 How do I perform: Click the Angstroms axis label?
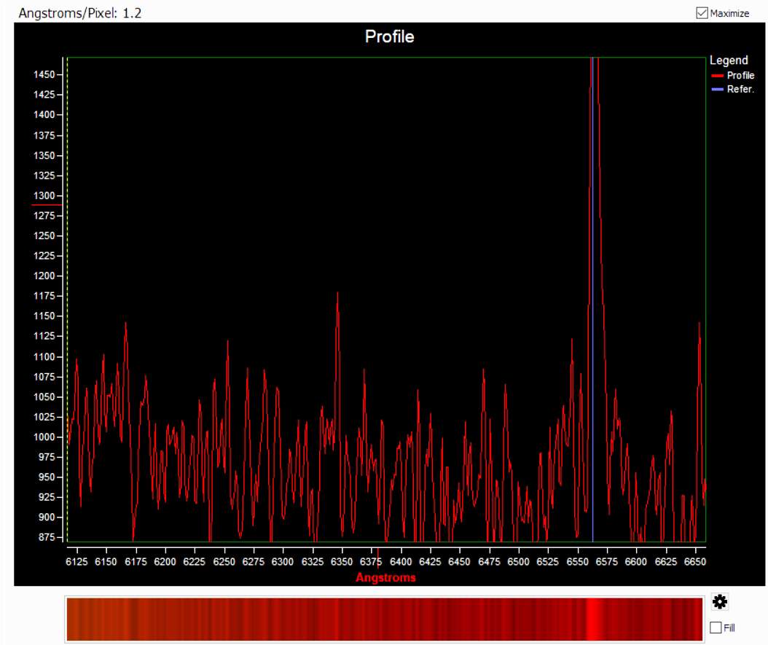pyautogui.click(x=385, y=578)
